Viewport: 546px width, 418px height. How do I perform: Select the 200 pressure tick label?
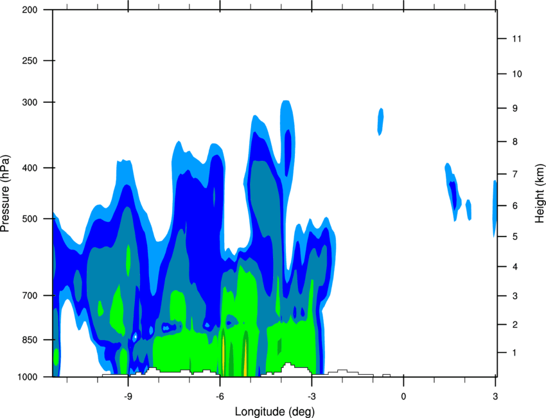tap(30, 10)
